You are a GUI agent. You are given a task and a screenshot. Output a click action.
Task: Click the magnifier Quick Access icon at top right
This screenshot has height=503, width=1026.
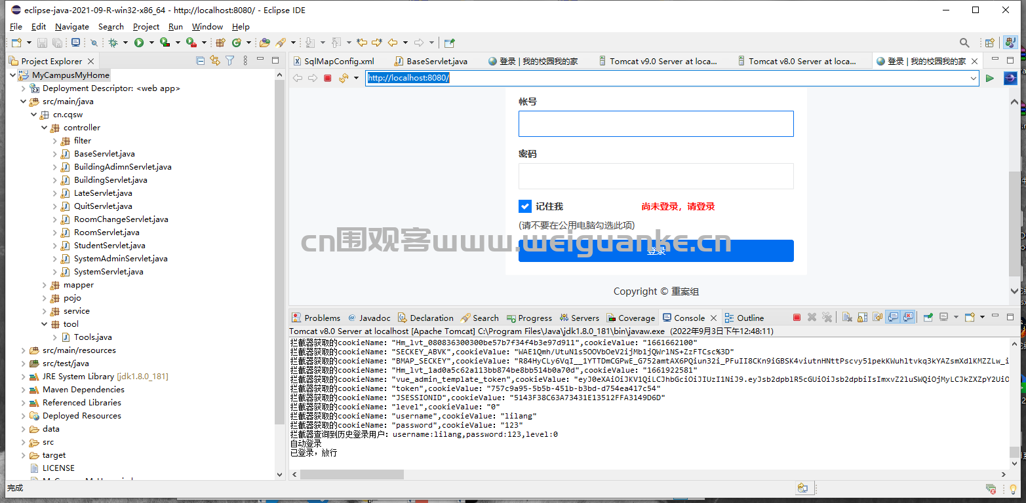964,43
